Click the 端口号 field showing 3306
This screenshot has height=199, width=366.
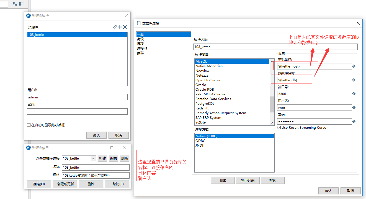pos(315,94)
